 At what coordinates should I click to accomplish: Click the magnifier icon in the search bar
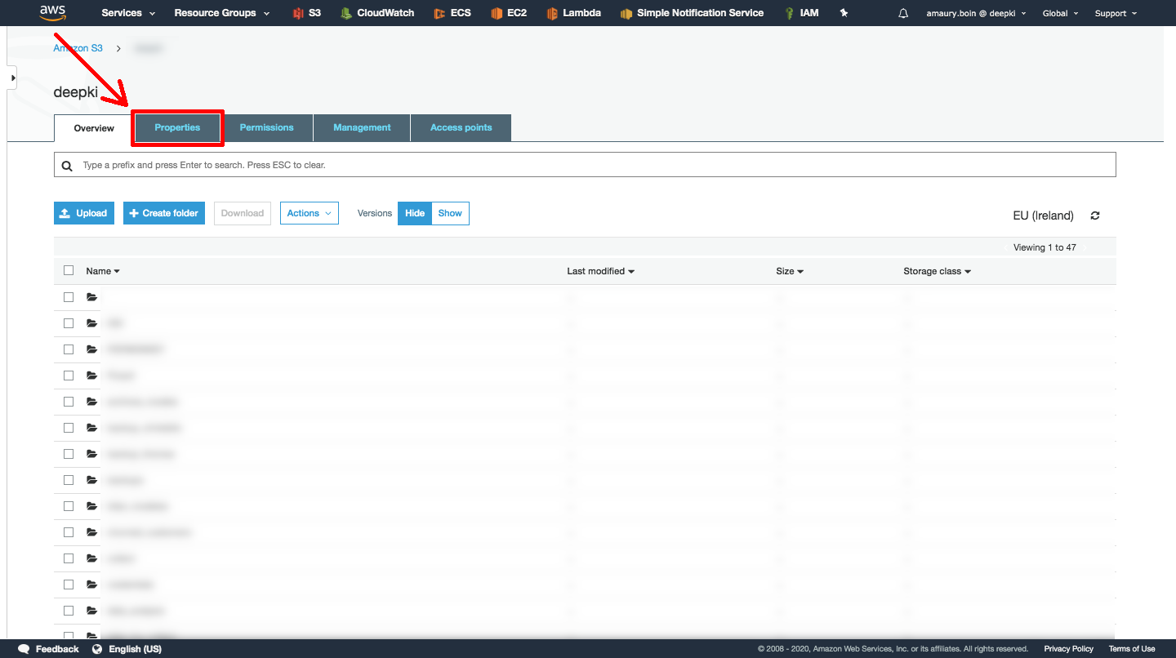coord(67,165)
